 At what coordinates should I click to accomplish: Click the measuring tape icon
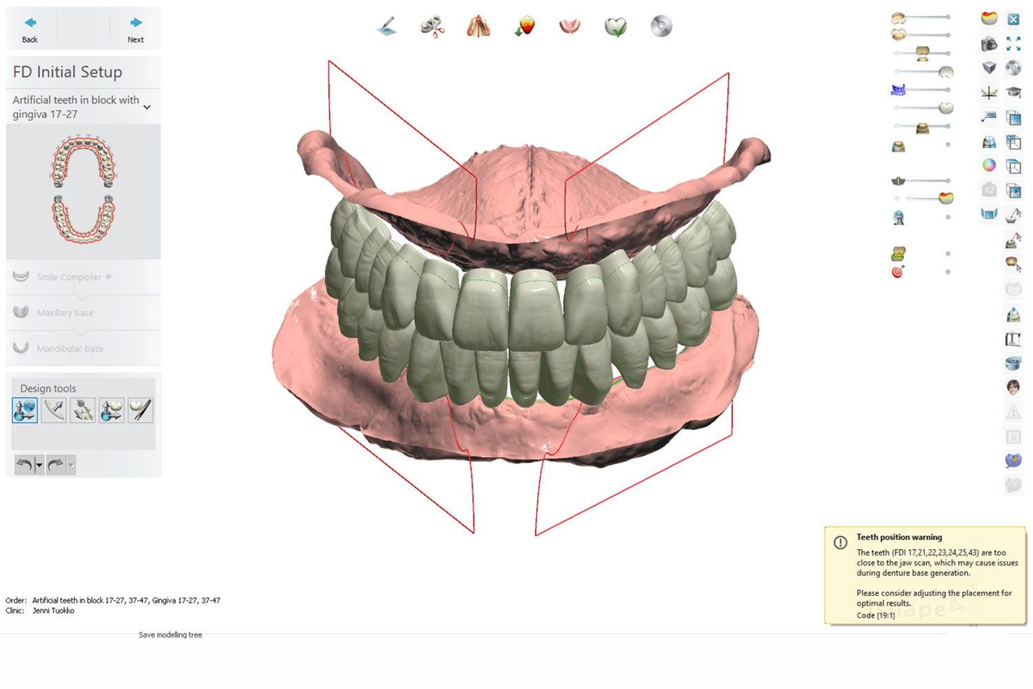(1013, 363)
